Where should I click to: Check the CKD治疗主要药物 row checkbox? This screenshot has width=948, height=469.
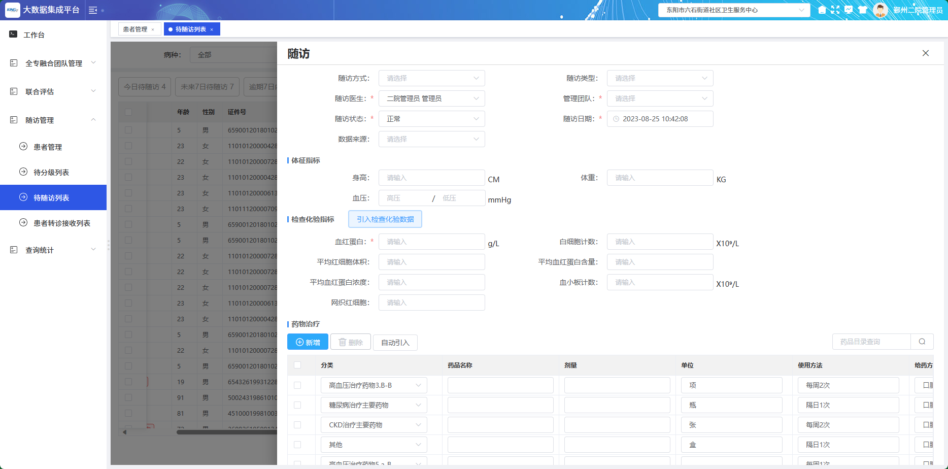297,425
